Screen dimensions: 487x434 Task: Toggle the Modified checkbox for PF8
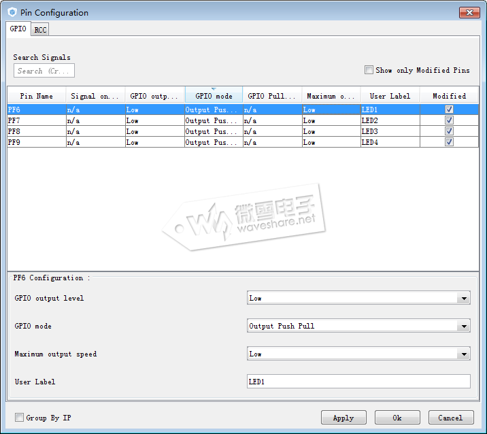coord(449,131)
